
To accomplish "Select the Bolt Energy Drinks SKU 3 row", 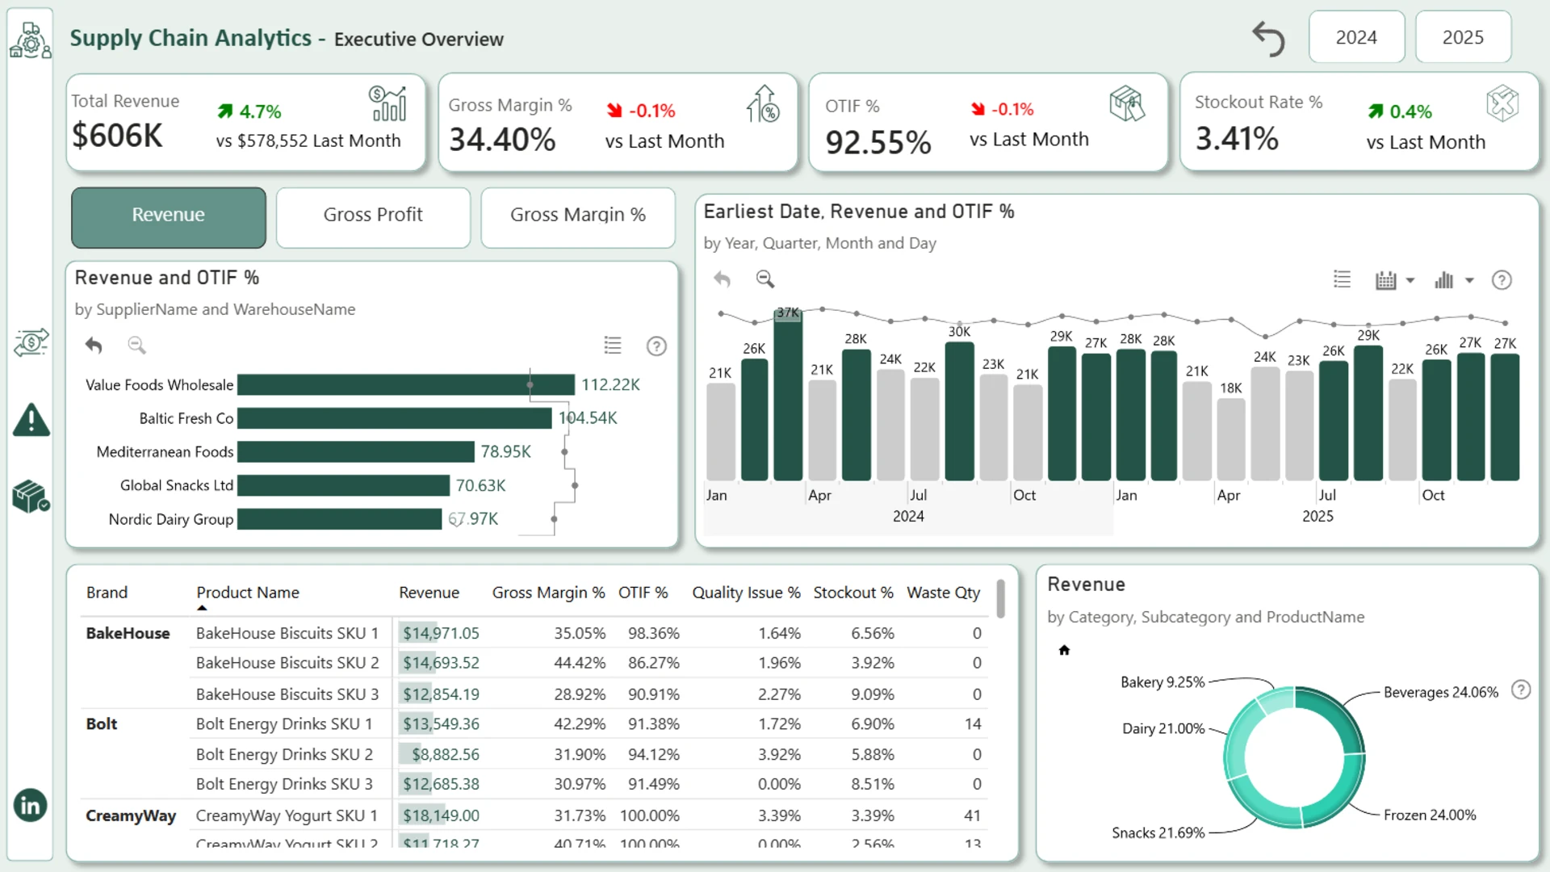I will [534, 784].
